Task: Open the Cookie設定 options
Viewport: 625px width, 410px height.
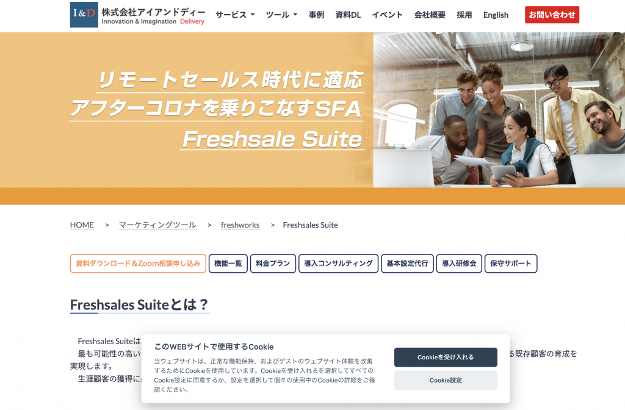Action: (x=446, y=381)
